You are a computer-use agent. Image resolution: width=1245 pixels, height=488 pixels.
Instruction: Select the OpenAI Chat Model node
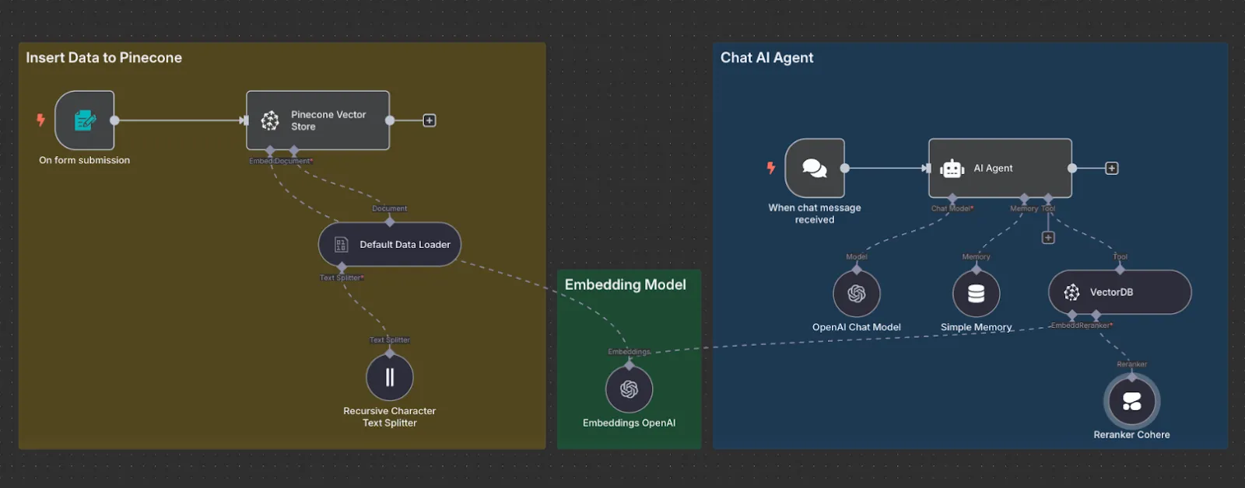[x=857, y=294]
